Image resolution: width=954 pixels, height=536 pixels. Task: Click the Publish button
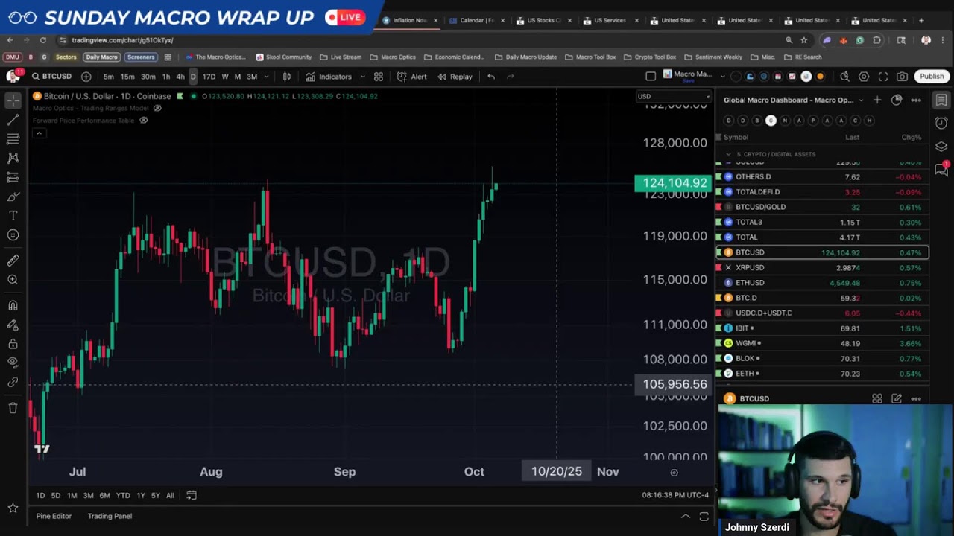coord(932,77)
